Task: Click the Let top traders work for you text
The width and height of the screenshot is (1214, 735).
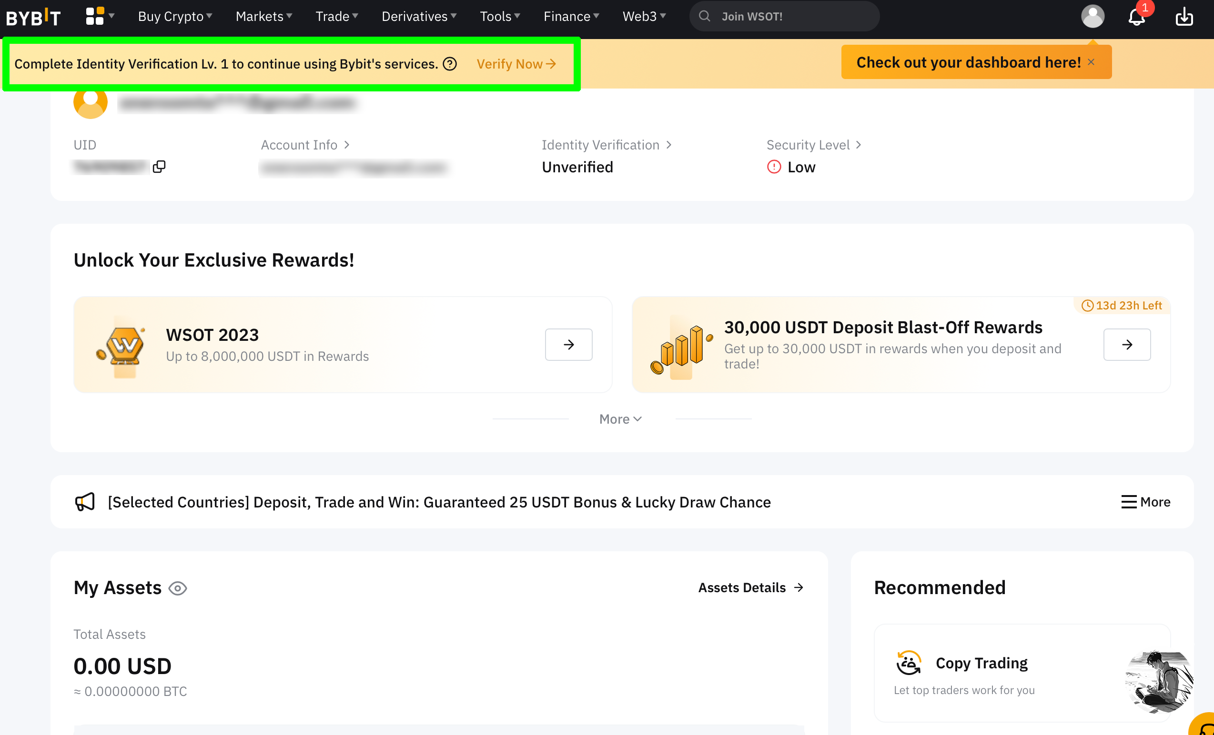Action: coord(964,690)
